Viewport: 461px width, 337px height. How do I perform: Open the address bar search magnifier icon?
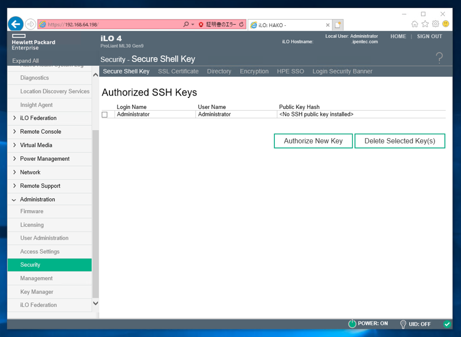[x=186, y=24]
